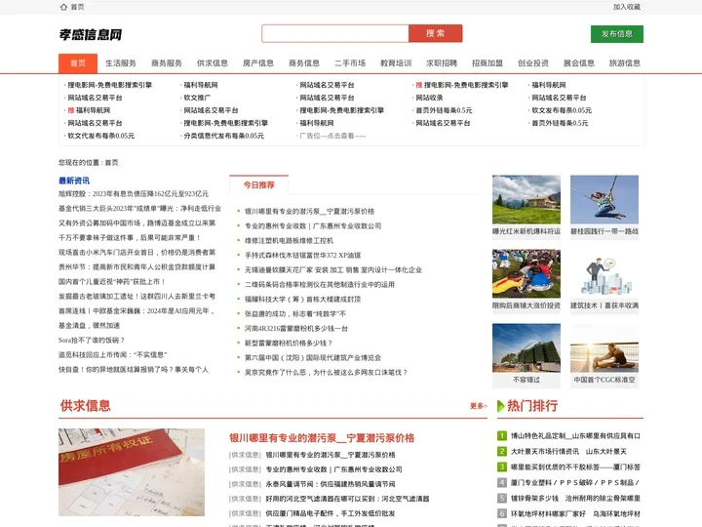
Task: Open crowd of children thumbnail
Action: 526,273
